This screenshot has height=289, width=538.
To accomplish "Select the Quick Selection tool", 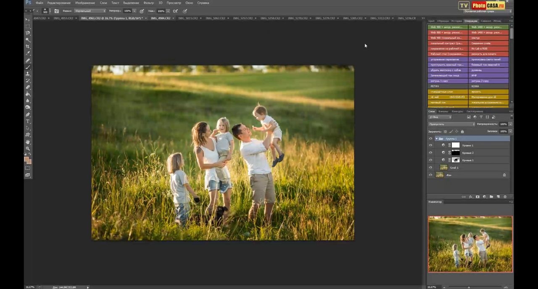I will click(28, 40).
